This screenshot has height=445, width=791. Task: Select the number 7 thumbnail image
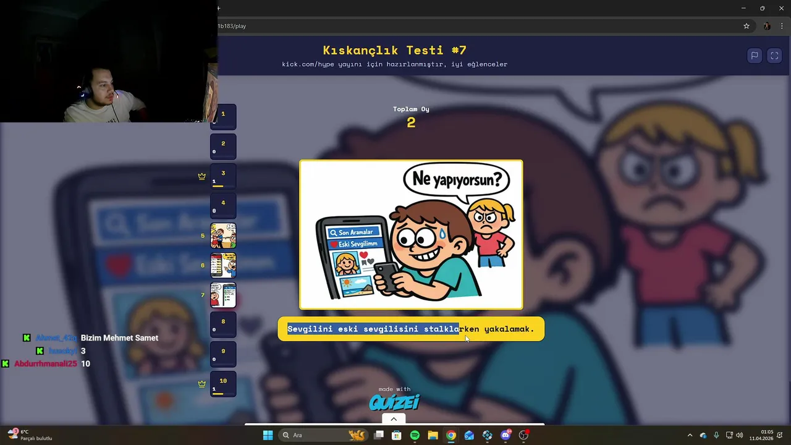[223, 295]
